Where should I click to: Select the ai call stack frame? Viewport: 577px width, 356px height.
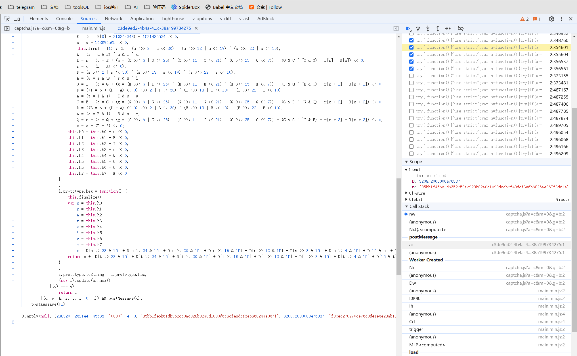487,245
